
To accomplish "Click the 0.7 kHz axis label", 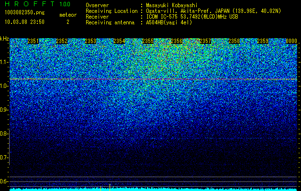I will pos(4,158).
